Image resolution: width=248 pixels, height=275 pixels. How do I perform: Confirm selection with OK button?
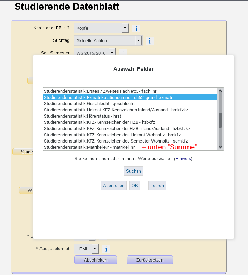(135, 185)
